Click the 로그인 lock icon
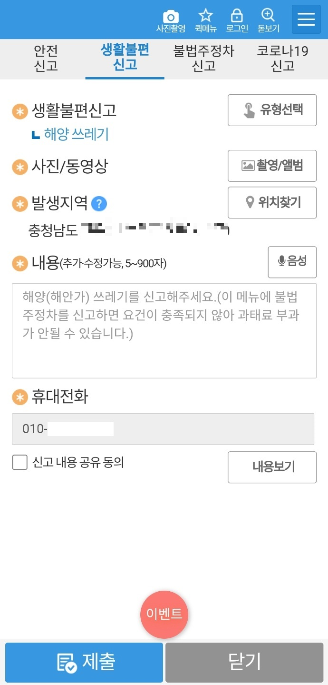The image size is (328, 685). tap(237, 16)
